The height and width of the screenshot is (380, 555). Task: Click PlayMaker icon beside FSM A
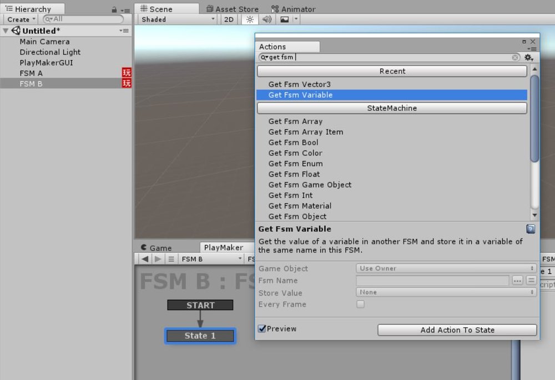[127, 73]
